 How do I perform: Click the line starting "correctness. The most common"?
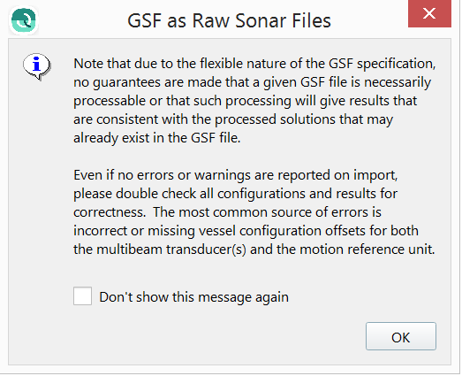[227, 212]
